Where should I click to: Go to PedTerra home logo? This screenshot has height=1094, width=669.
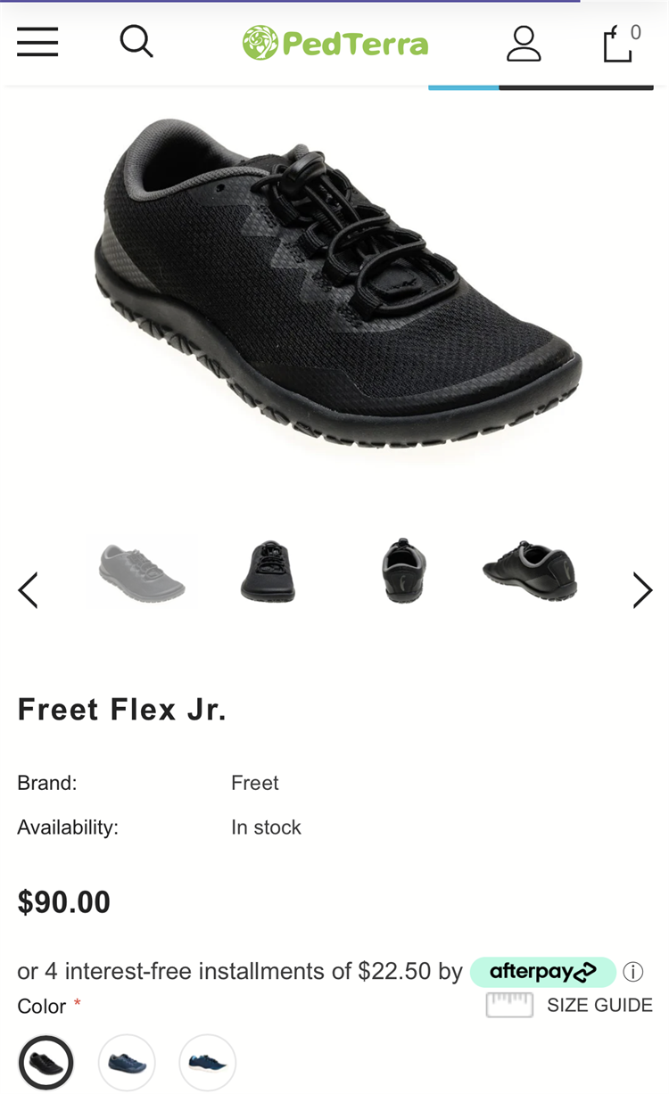(335, 43)
